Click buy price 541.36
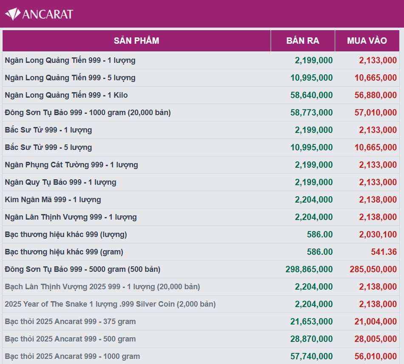The width and height of the screenshot is (404, 364). click(x=384, y=252)
